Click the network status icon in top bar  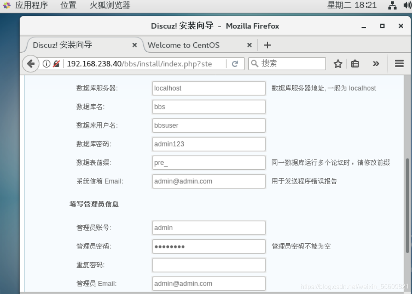(x=392, y=5)
